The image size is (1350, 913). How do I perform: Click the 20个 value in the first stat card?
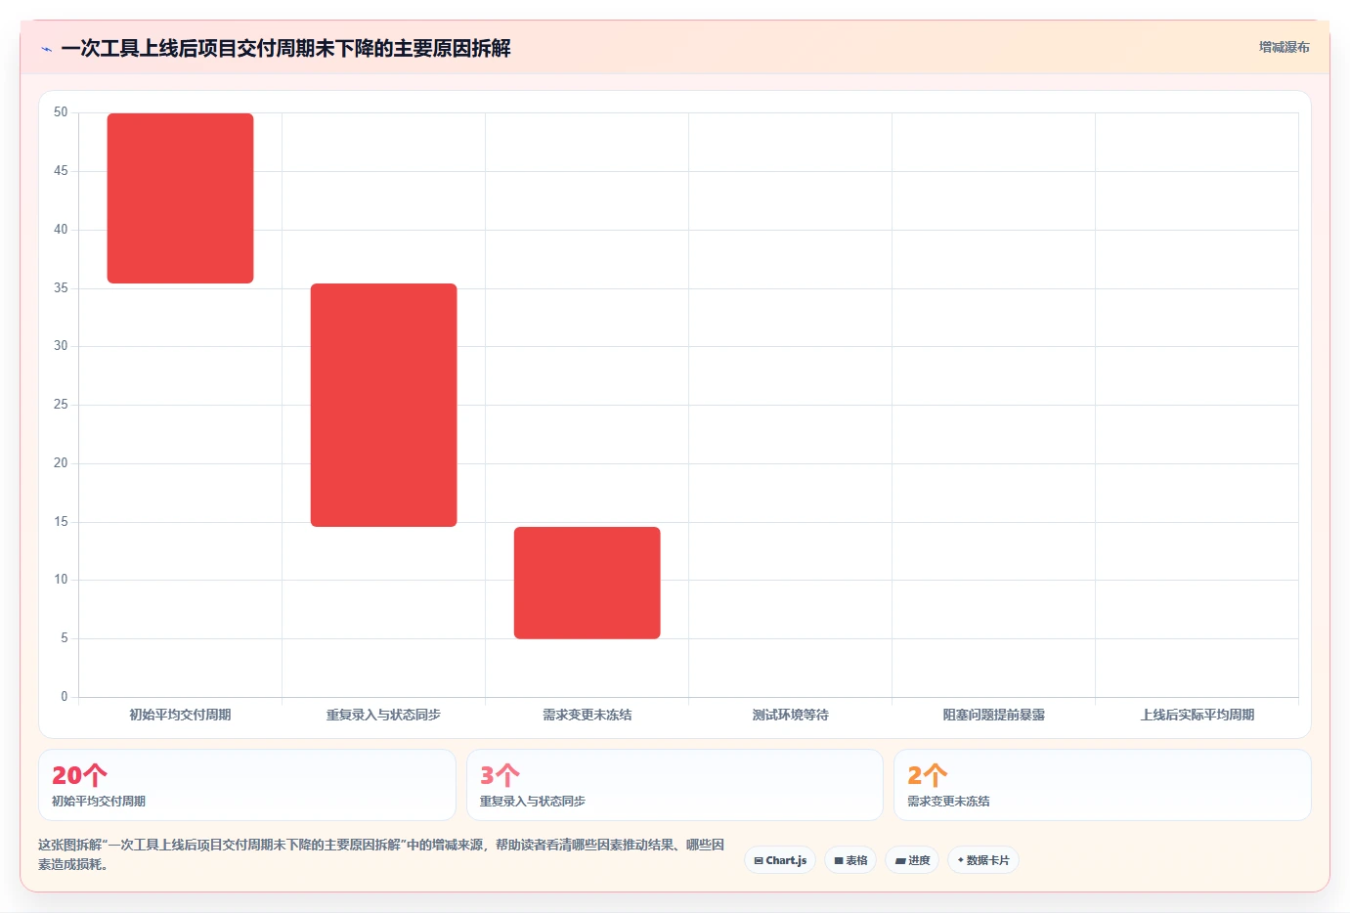(79, 775)
